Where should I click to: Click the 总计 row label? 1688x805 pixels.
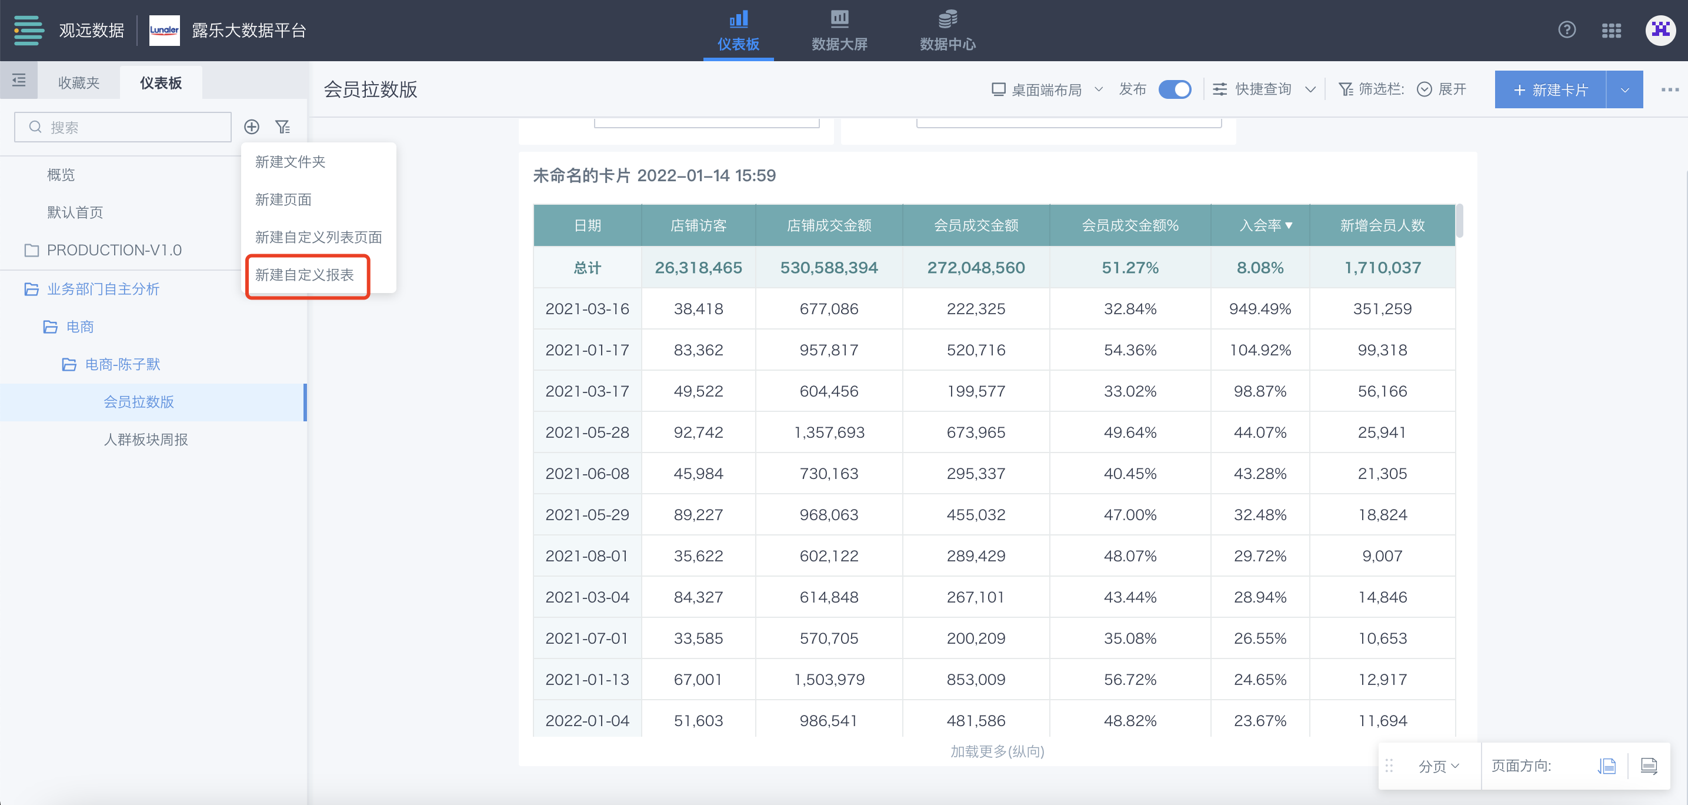(587, 268)
